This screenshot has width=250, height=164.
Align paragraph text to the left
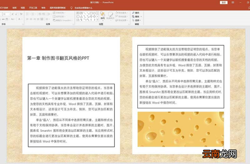(x=27, y=19)
